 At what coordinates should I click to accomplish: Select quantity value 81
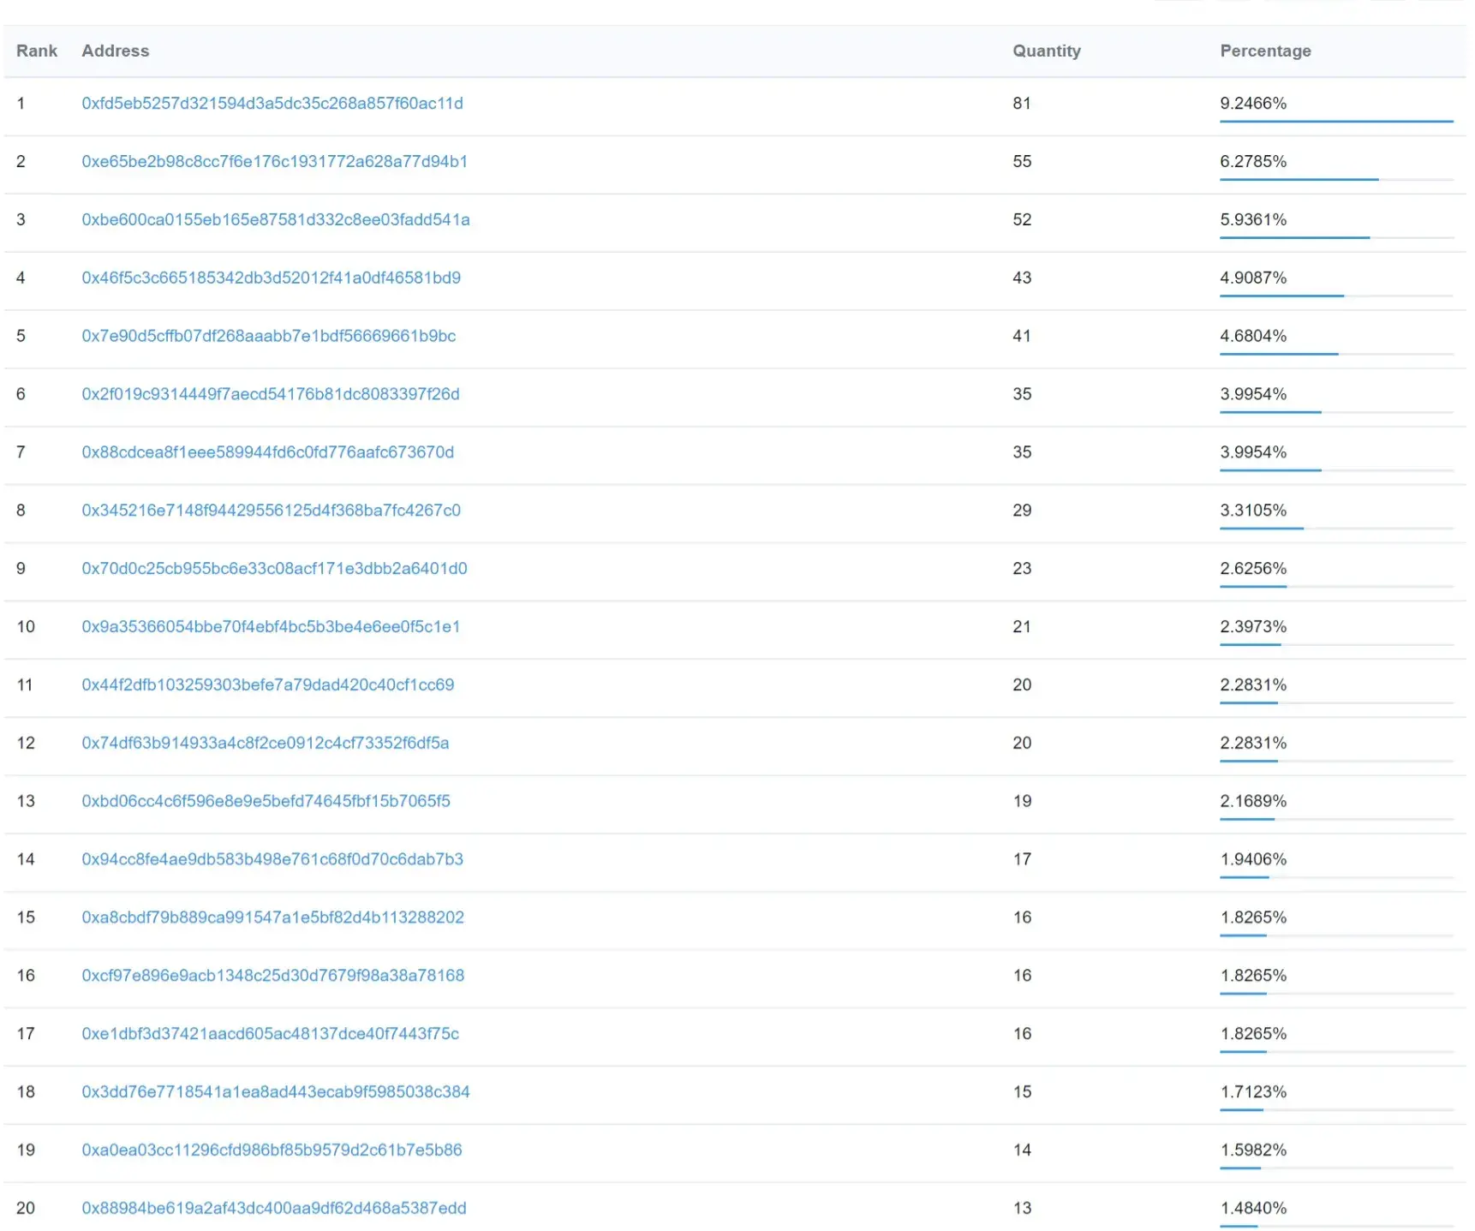[x=1022, y=104]
